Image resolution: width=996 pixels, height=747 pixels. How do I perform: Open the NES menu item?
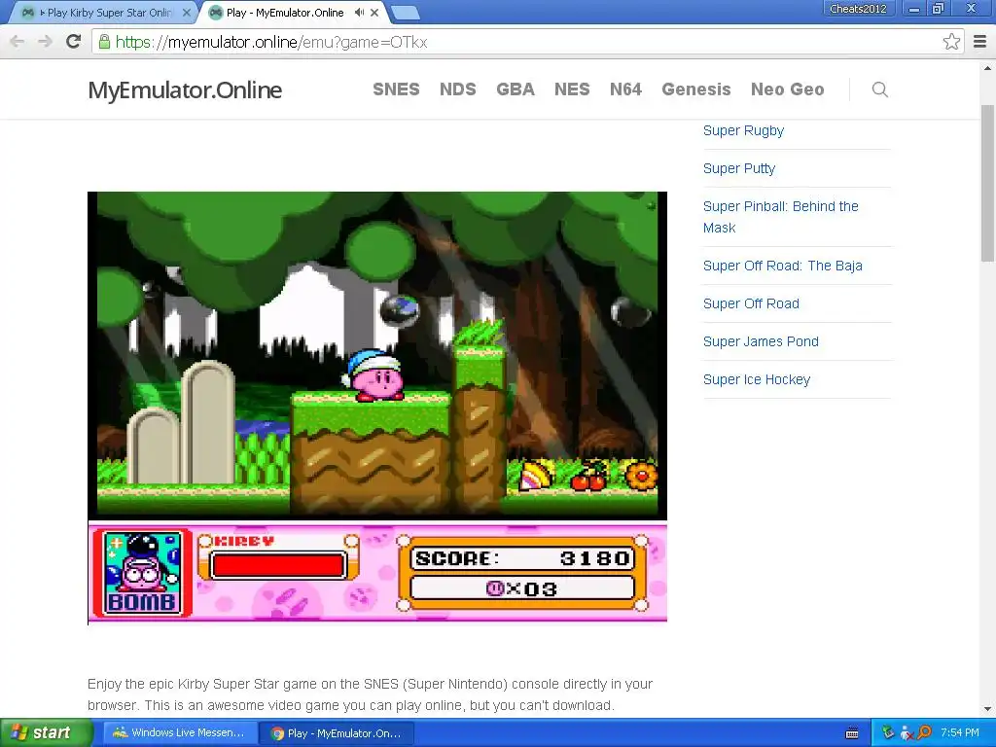(x=572, y=89)
